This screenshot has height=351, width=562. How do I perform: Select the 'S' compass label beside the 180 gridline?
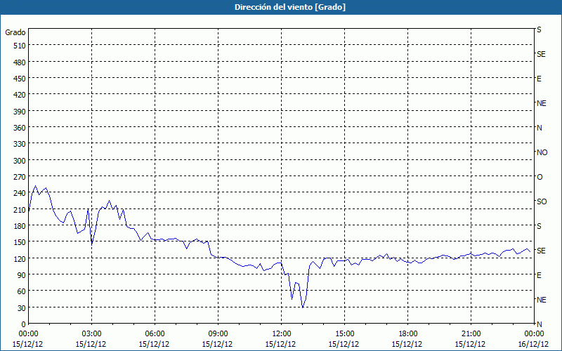coord(539,226)
